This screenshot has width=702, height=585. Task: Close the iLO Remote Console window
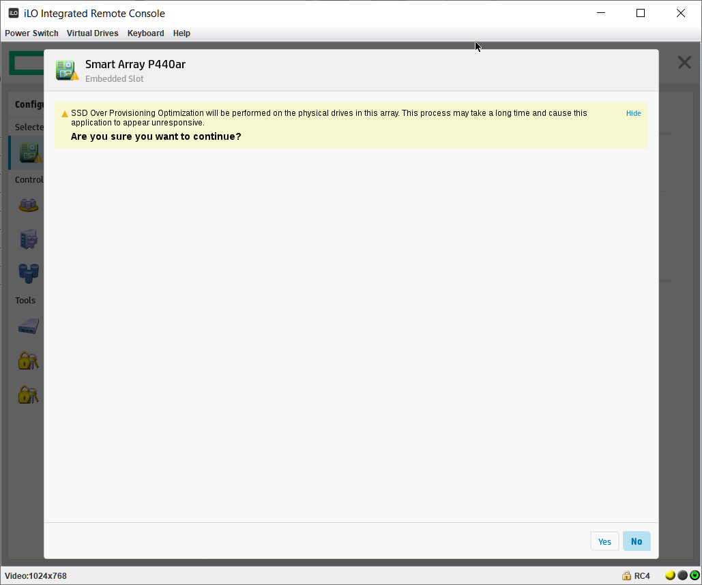click(x=681, y=13)
